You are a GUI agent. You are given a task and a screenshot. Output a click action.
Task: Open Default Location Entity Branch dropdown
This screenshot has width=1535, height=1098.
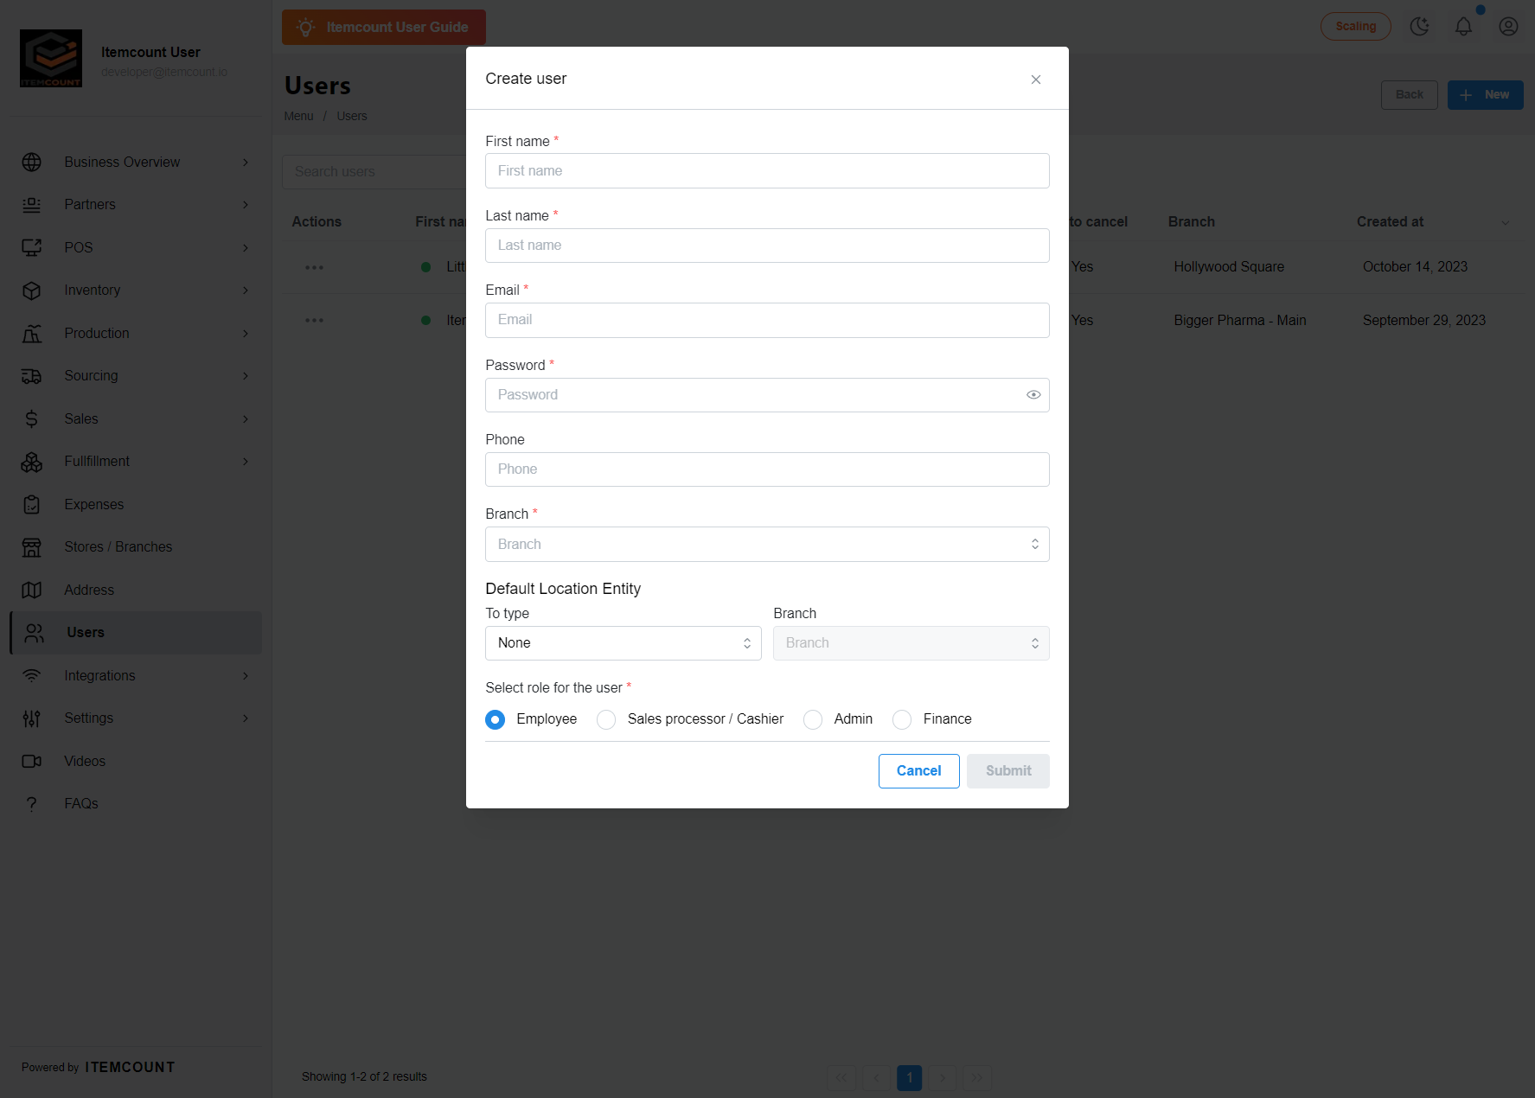pyautogui.click(x=911, y=643)
